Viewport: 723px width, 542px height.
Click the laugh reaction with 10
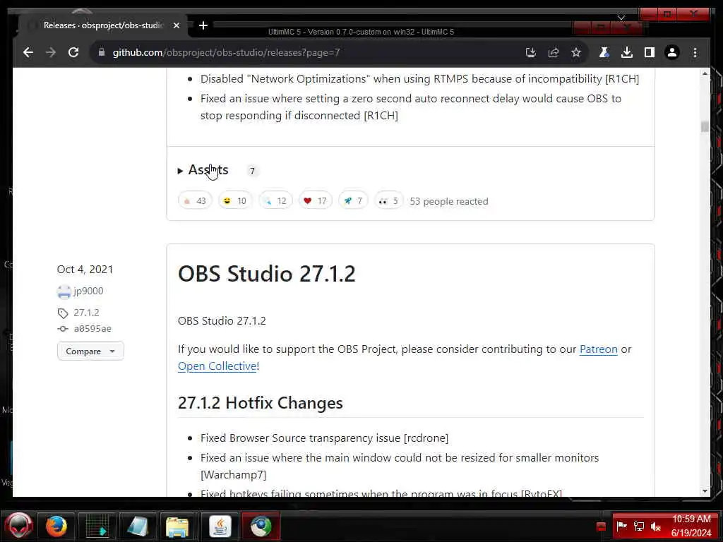pos(235,201)
